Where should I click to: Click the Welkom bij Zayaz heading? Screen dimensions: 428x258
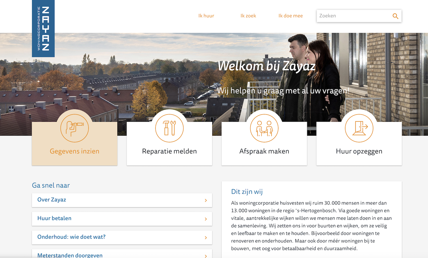click(267, 66)
